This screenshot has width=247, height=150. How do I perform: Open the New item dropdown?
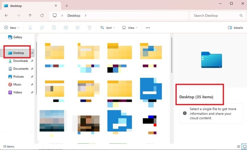click(x=12, y=28)
